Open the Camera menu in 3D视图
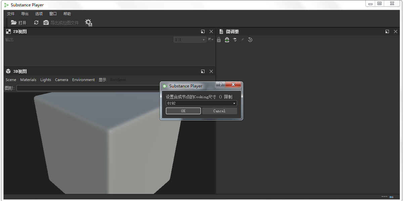The height and width of the screenshot is (201, 403). click(x=61, y=80)
